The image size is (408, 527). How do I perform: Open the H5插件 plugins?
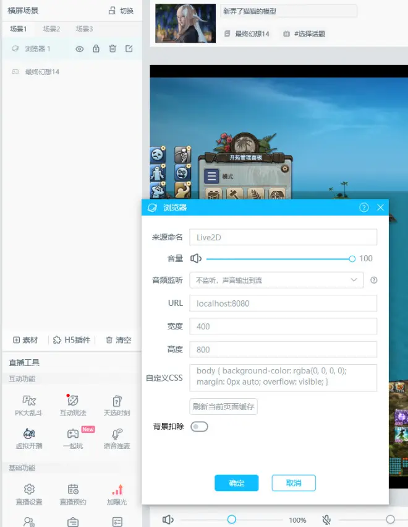(x=72, y=340)
